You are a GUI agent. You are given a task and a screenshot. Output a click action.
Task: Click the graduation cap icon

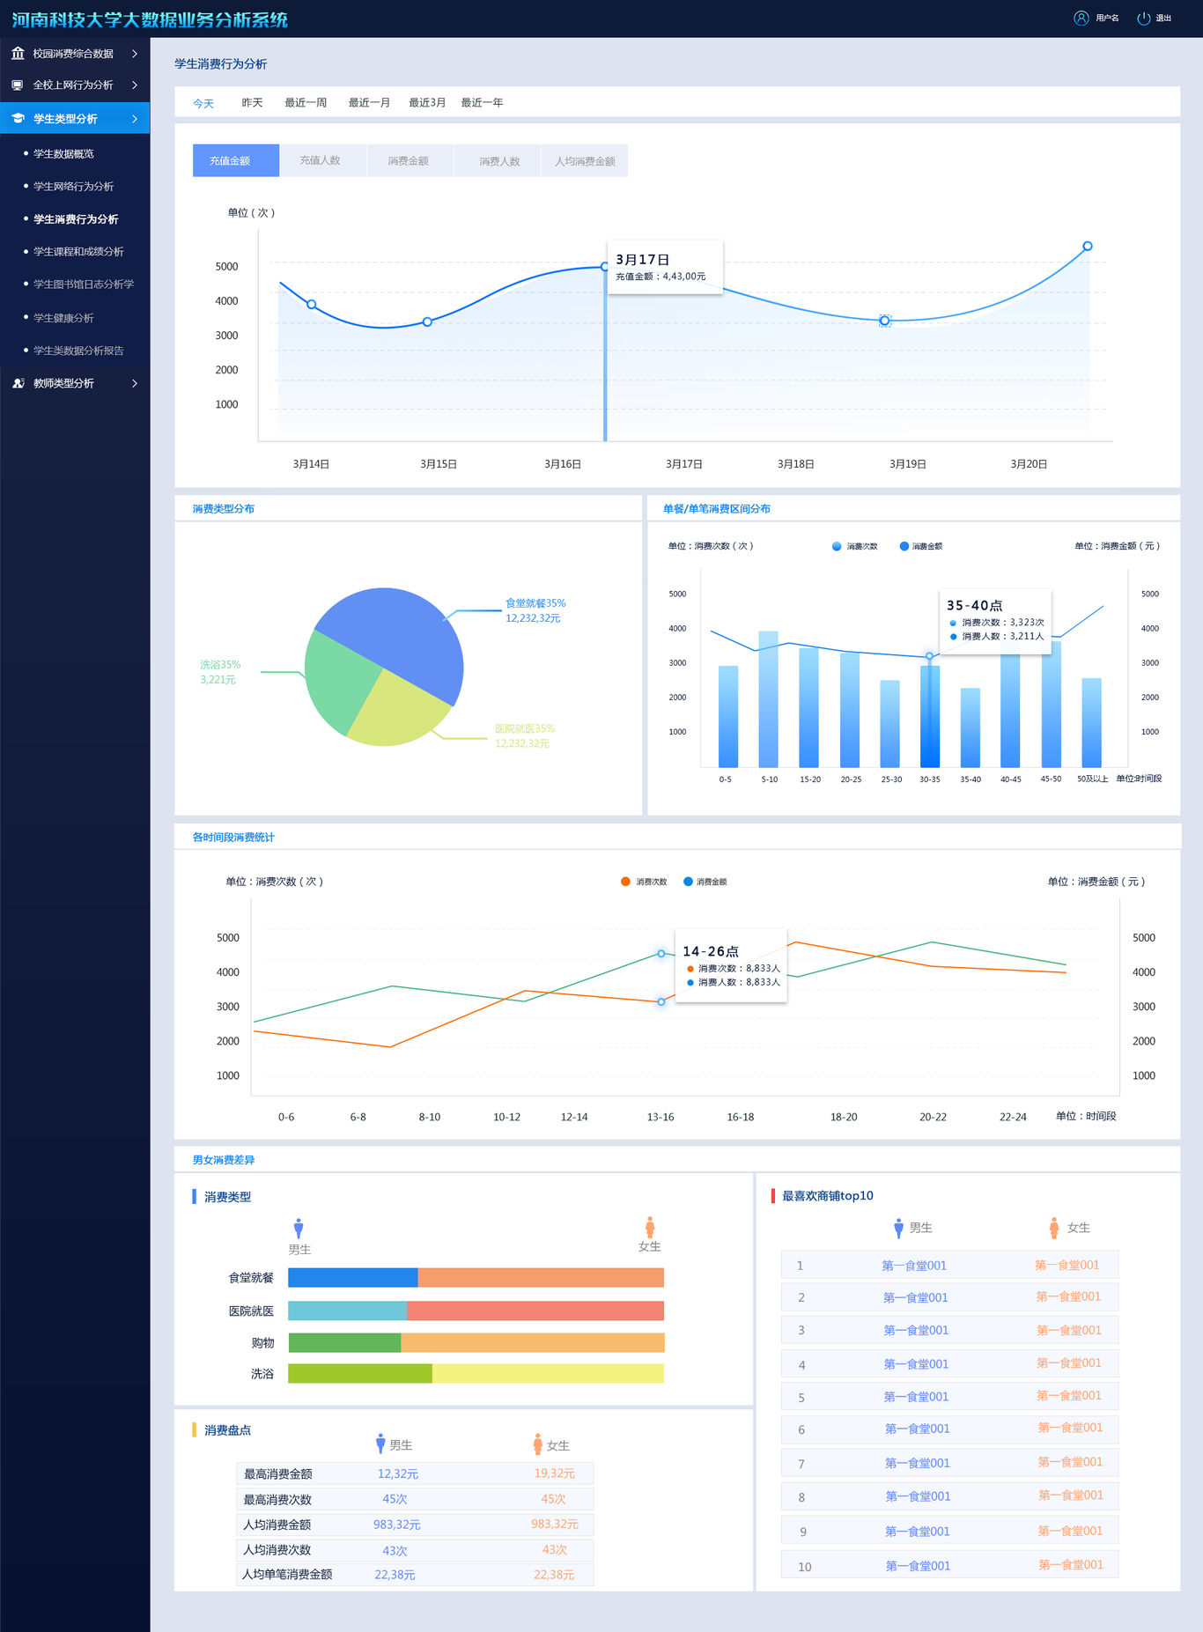click(x=18, y=118)
